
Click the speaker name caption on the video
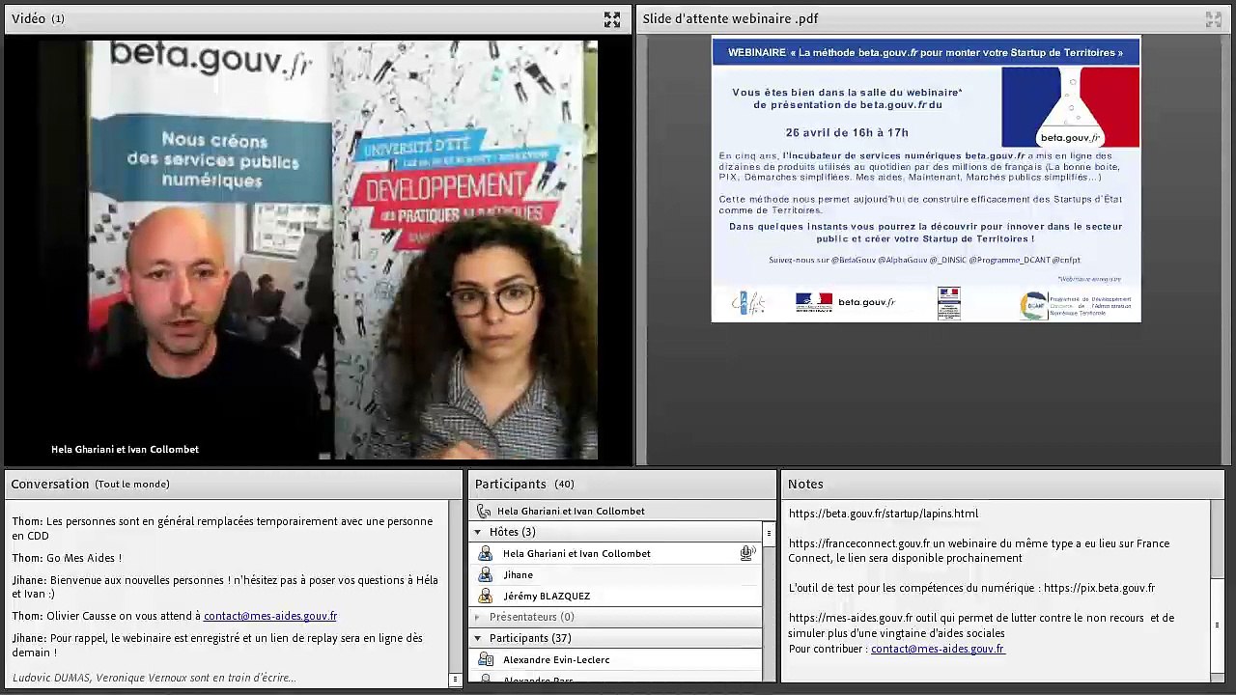pyautogui.click(x=125, y=449)
